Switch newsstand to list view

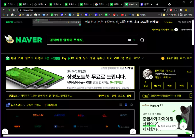(x=121, y=105)
